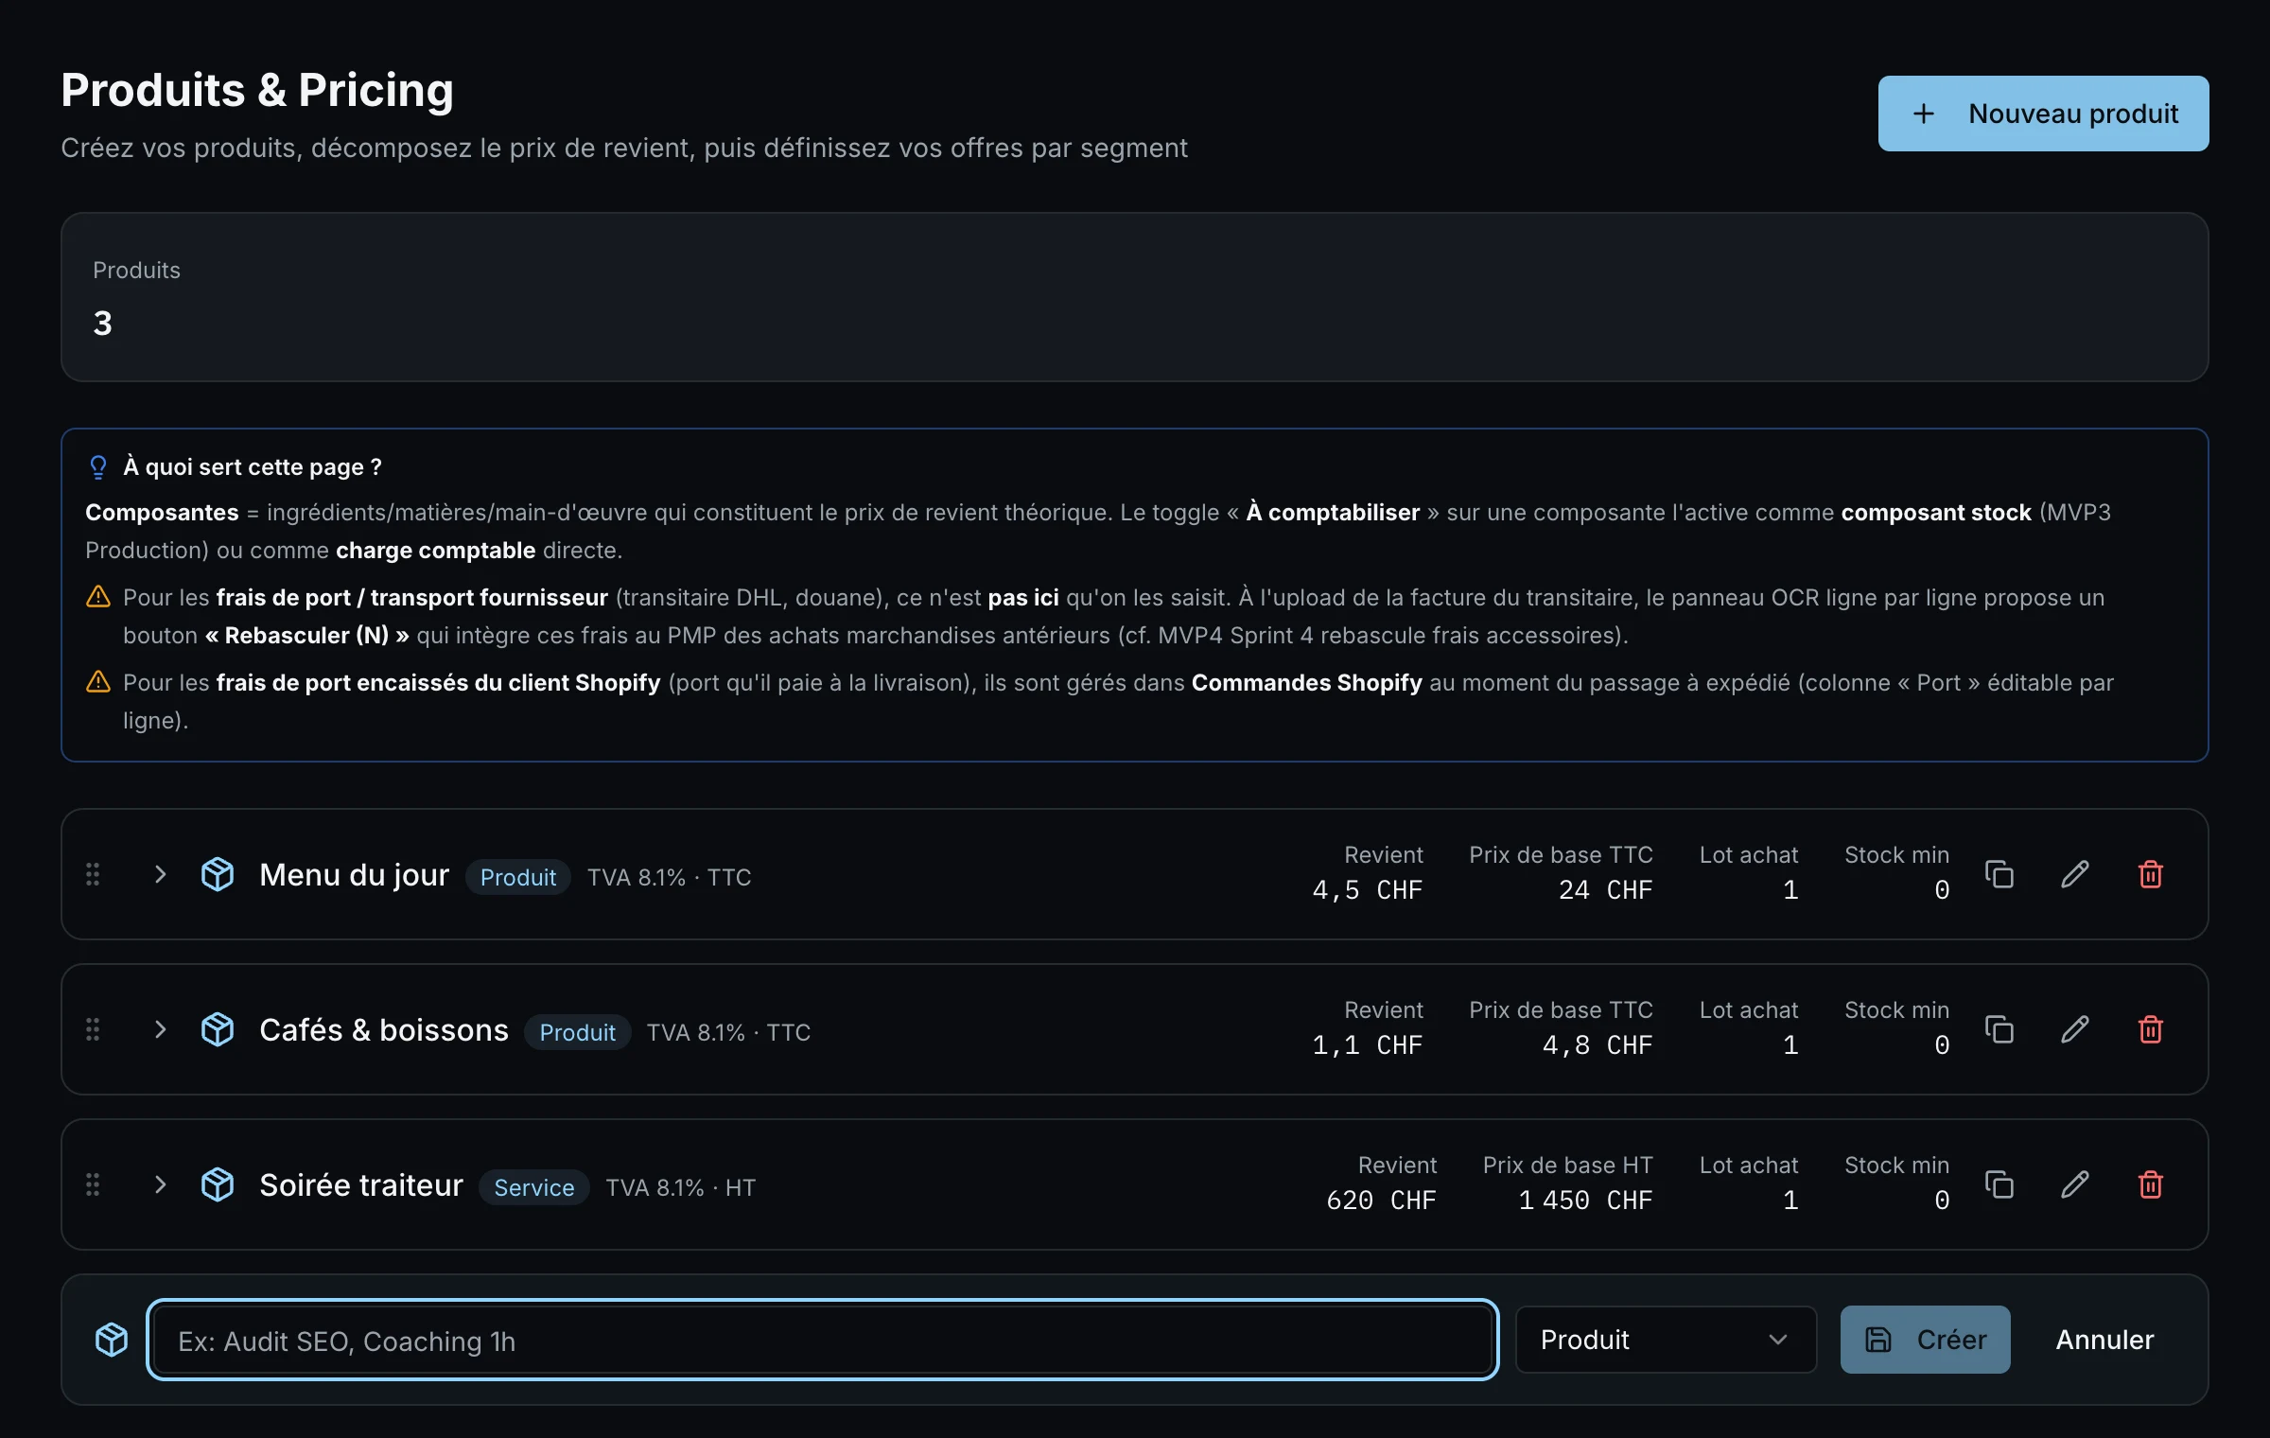Expand the Cafés & boissons row
The height and width of the screenshot is (1438, 2270).
click(160, 1029)
